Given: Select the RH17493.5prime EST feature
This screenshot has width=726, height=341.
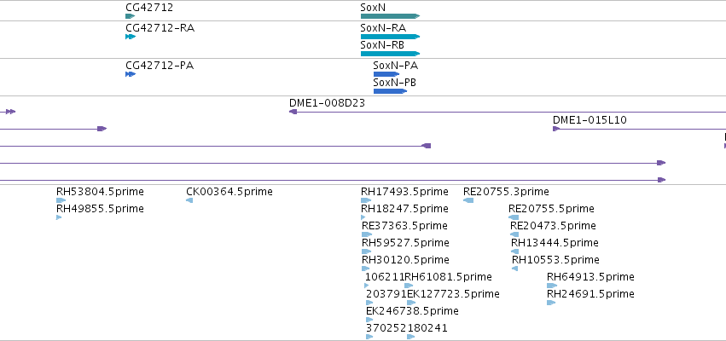Looking at the screenshot, I should [366, 200].
